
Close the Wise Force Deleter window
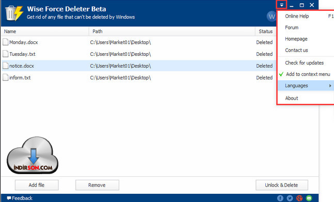click(312, 5)
